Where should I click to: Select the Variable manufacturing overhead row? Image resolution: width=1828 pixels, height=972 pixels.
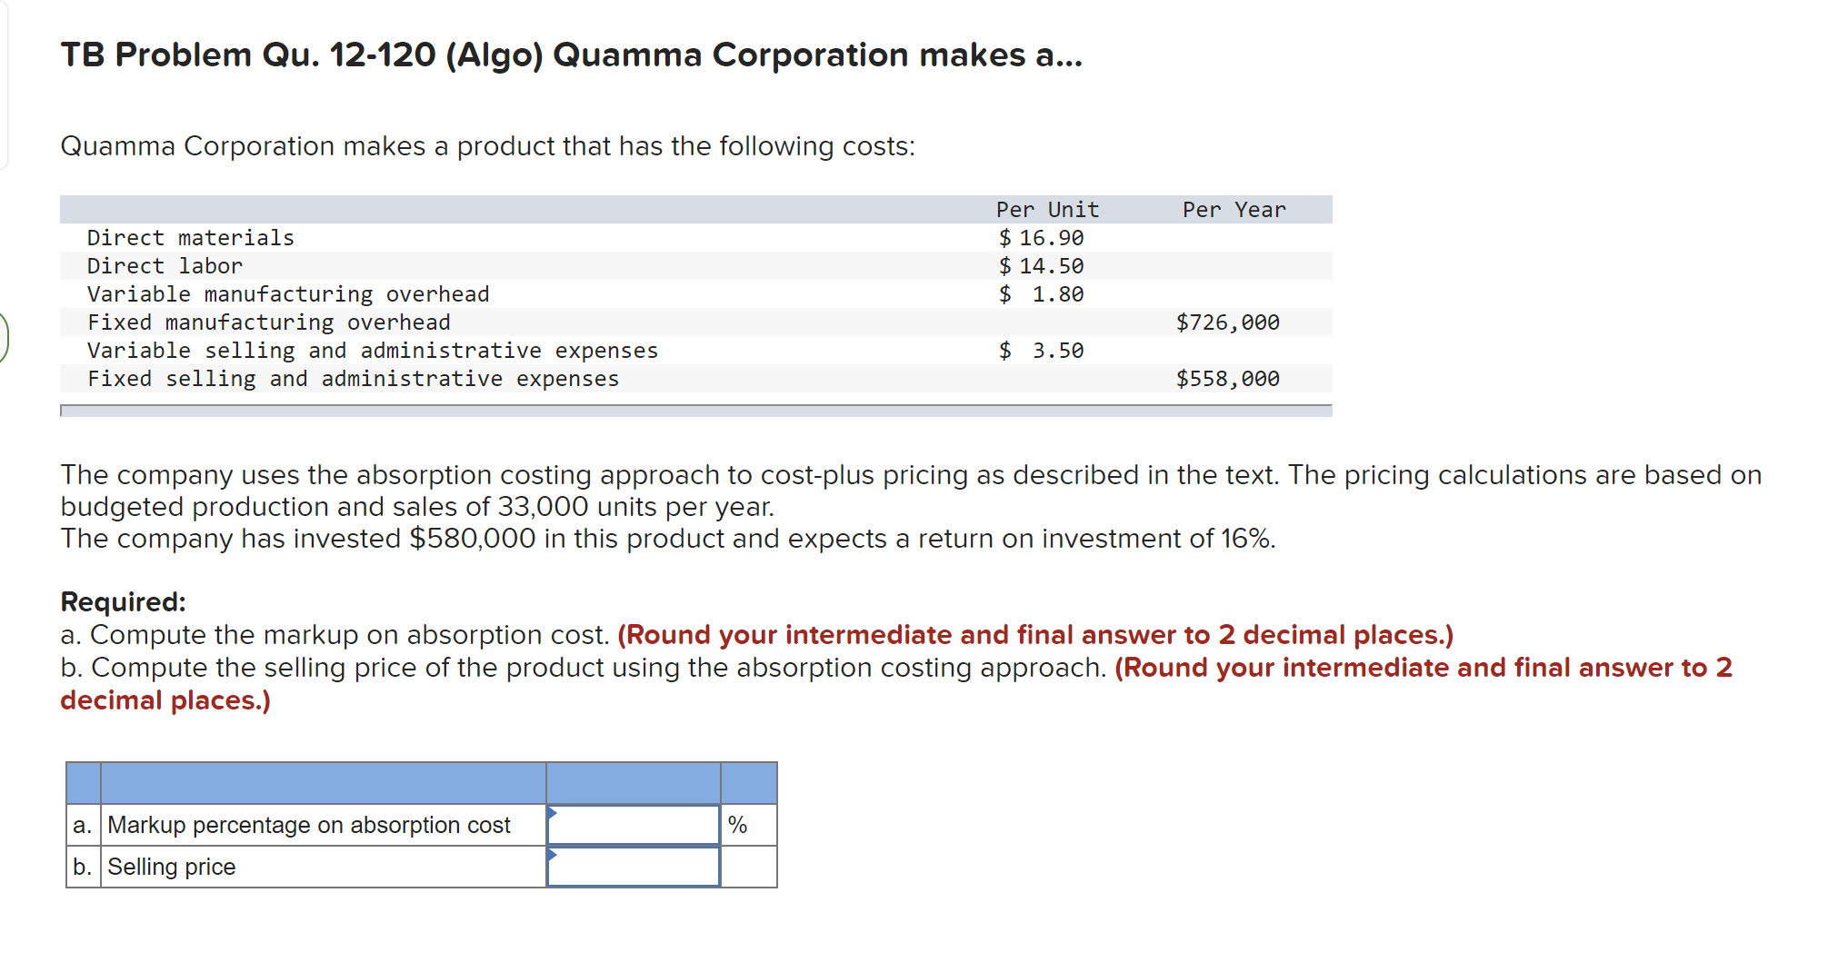pos(287,293)
